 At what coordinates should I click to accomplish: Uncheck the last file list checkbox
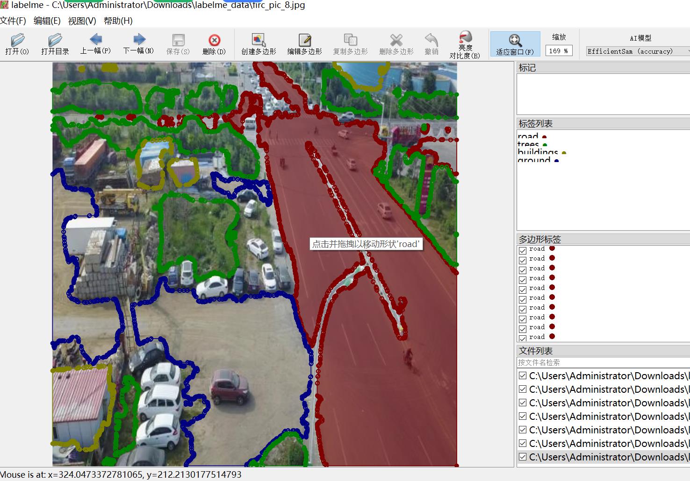tap(523, 457)
